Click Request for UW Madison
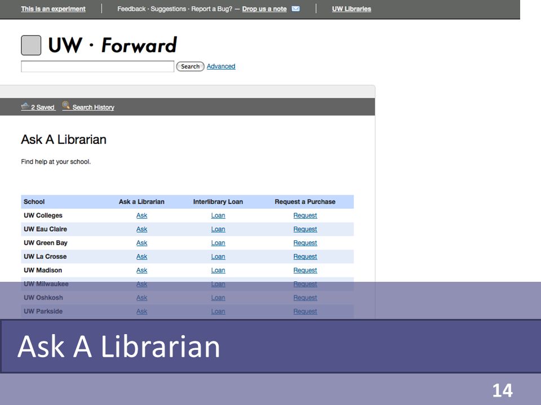Screen dimensions: 541x405 tap(305, 271)
